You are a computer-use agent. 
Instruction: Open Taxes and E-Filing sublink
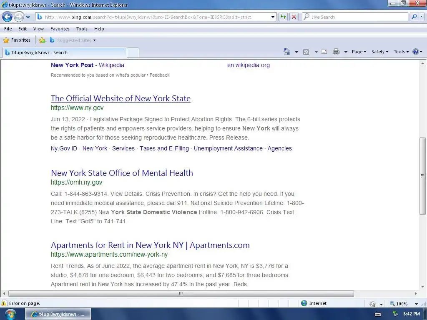[164, 148]
